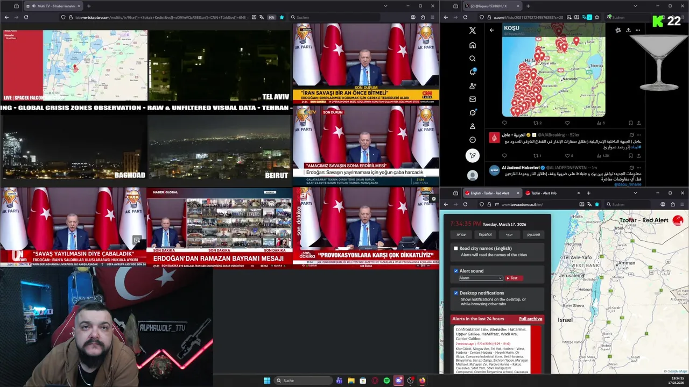This screenshot has width=689, height=387.
Task: Switch Tzofar language to Hebrew
Action: click(x=461, y=234)
